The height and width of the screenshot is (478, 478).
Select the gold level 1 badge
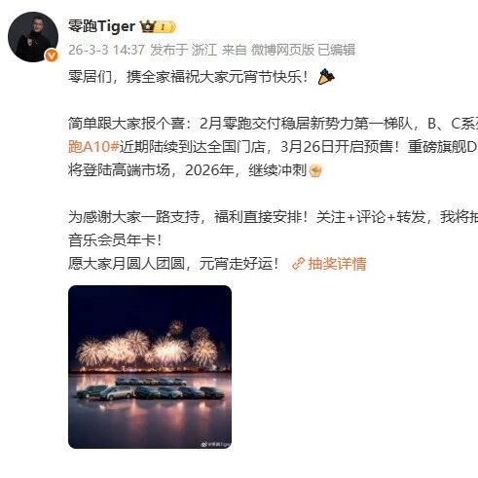click(165, 27)
